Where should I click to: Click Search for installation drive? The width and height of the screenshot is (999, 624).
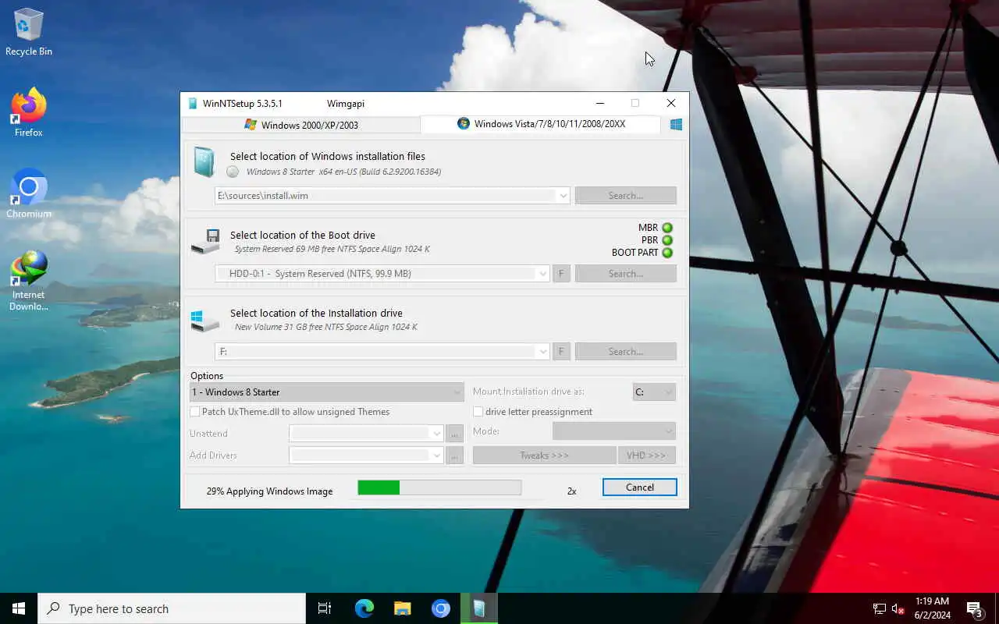tap(626, 352)
